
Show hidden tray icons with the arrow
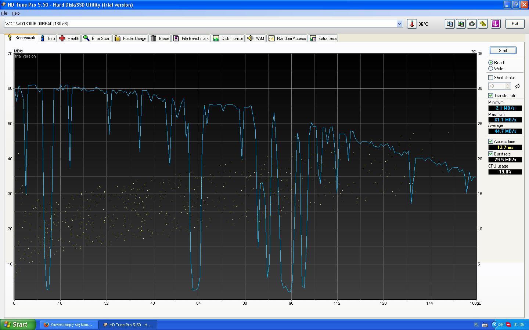494,324
